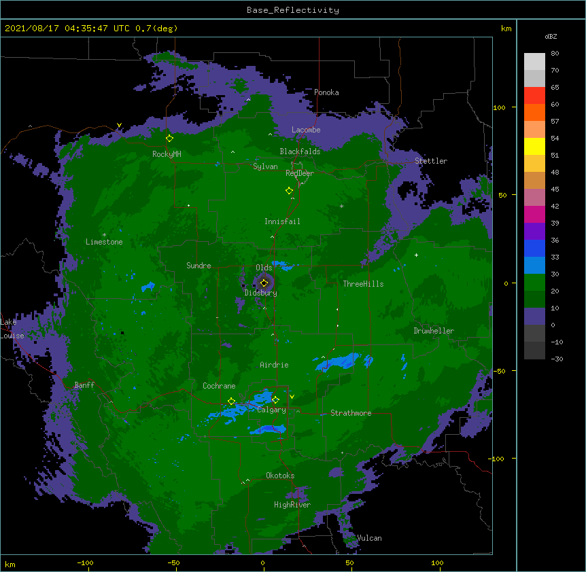The height and width of the screenshot is (572, 586).
Task: Click the -100 tick label on the bottom axis
Action: click(85, 562)
